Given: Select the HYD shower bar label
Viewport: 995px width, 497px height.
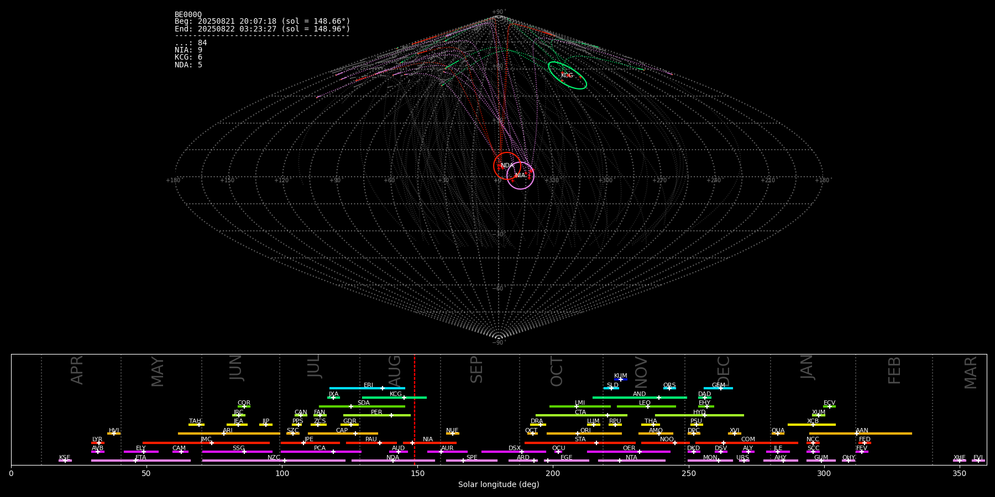Looking at the screenshot, I should pyautogui.click(x=699, y=413).
